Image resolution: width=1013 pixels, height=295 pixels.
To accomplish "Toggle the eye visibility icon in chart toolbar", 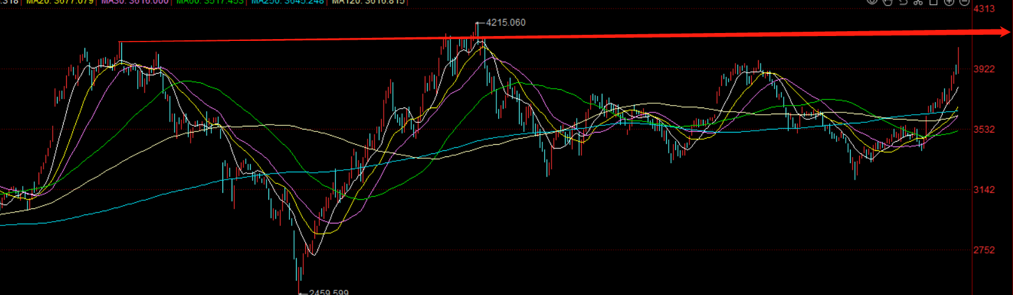I will coord(871,2).
